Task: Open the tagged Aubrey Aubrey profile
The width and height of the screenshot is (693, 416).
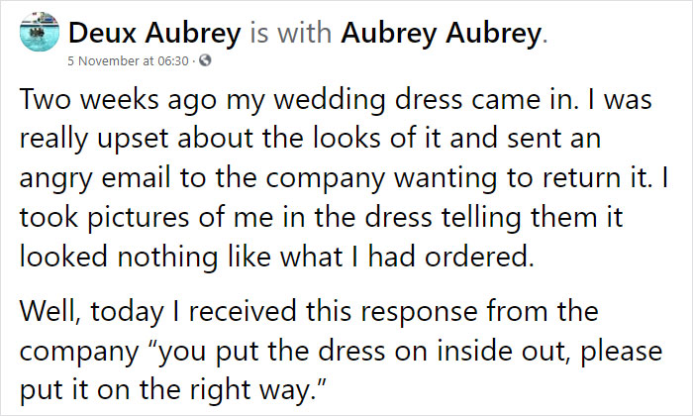Action: tap(441, 33)
